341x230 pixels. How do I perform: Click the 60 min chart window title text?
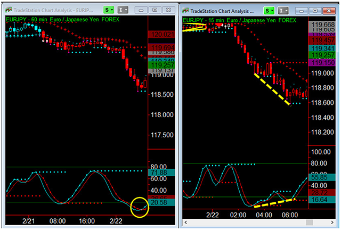53,10
